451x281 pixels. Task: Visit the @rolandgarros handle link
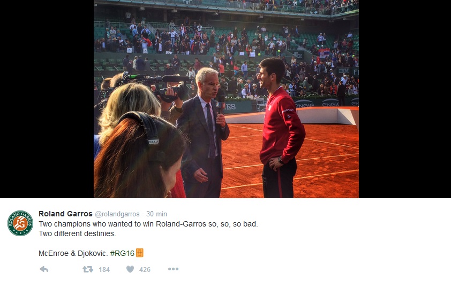(x=117, y=214)
